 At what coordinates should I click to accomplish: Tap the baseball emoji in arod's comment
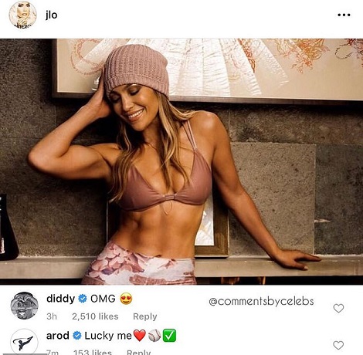pyautogui.click(x=154, y=336)
